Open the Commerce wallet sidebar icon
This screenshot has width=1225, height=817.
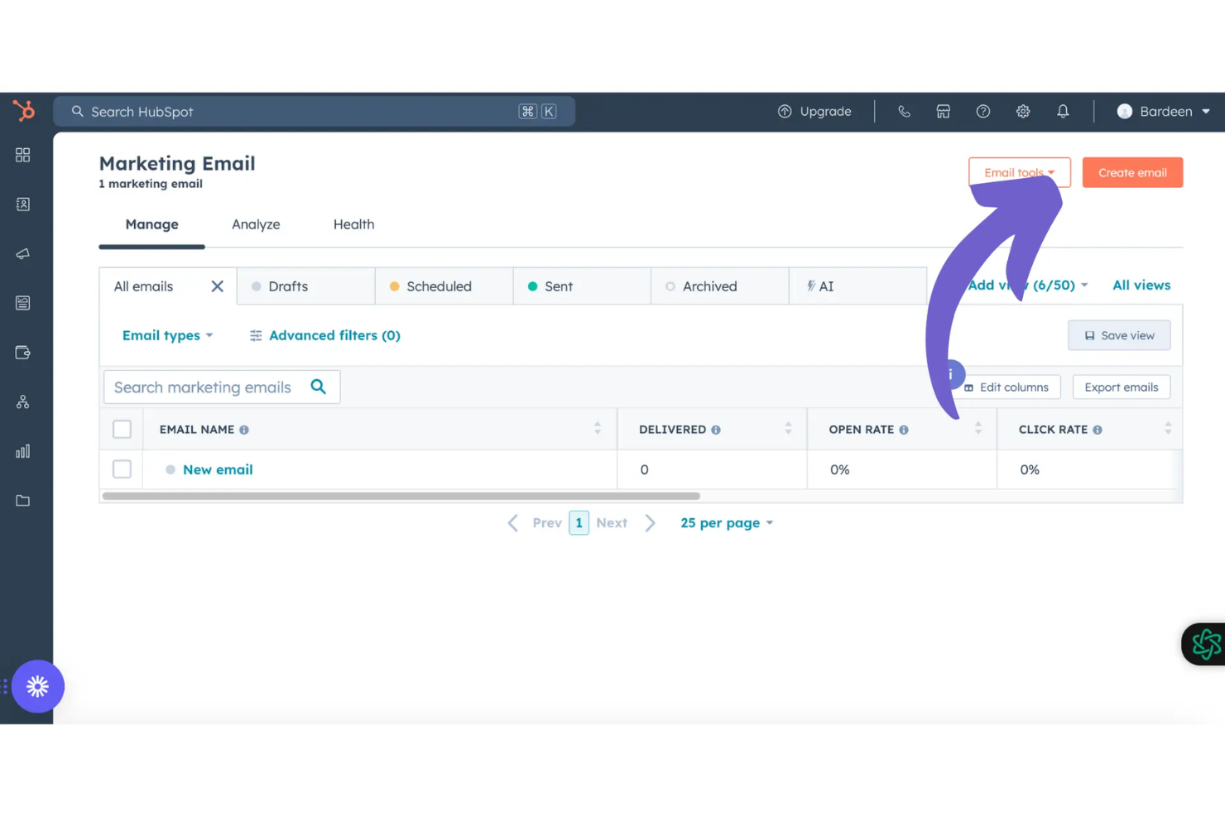22,352
